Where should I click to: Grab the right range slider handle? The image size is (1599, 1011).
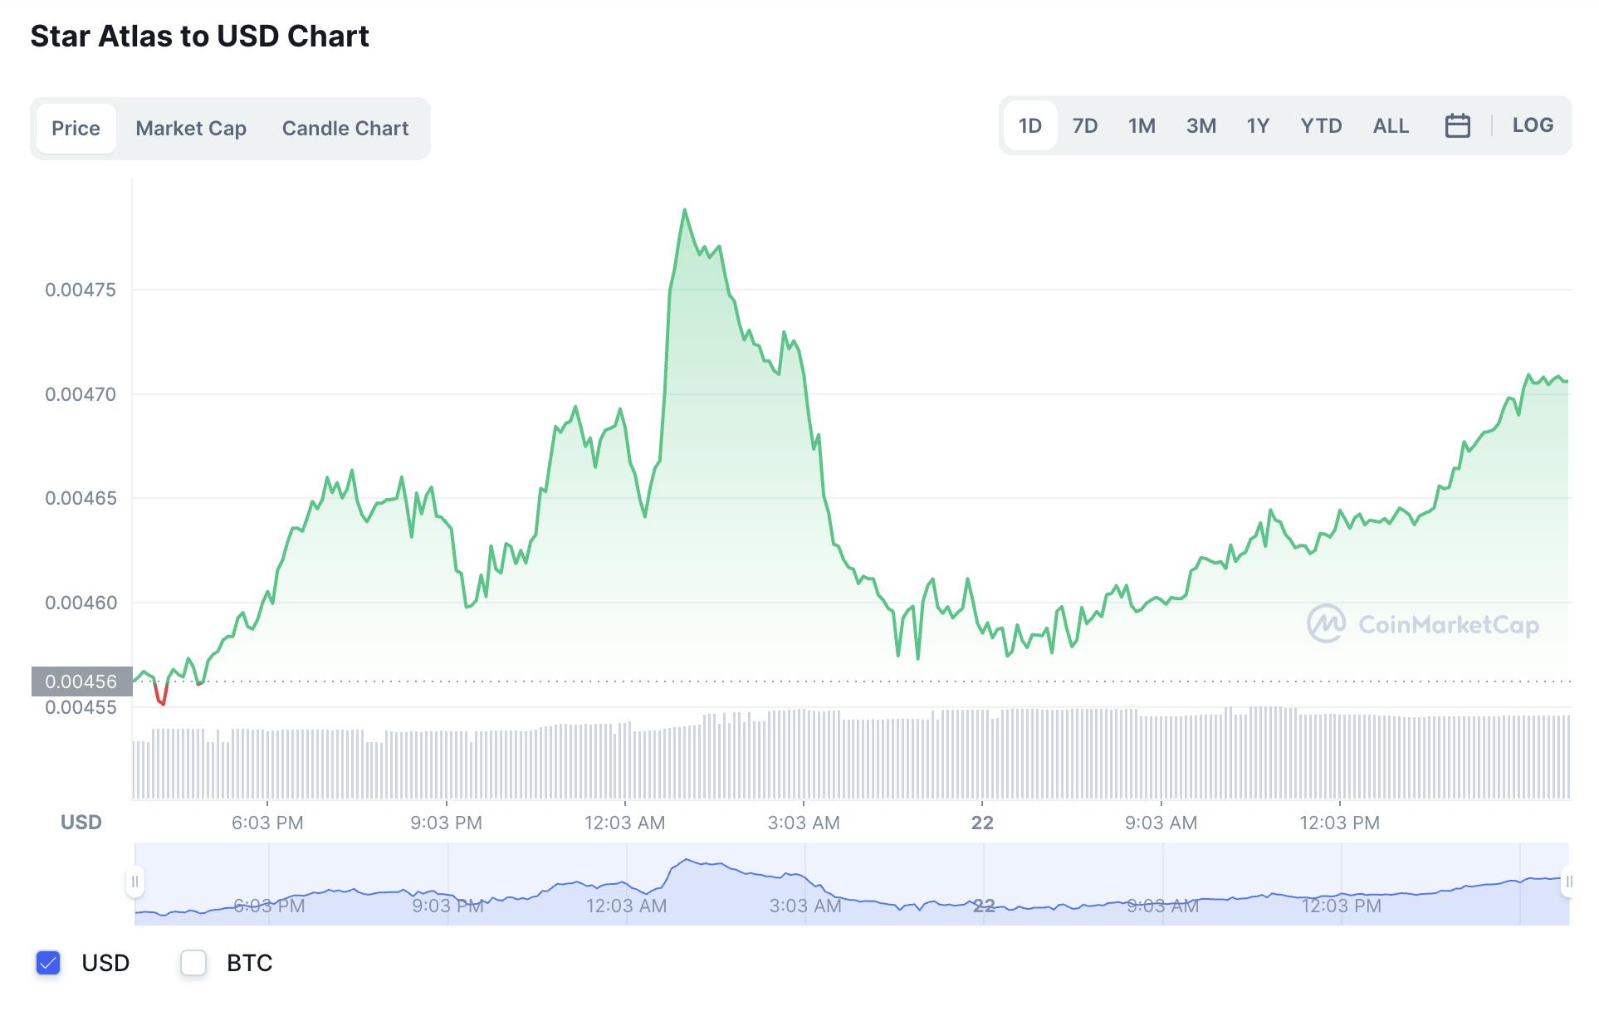click(1568, 882)
